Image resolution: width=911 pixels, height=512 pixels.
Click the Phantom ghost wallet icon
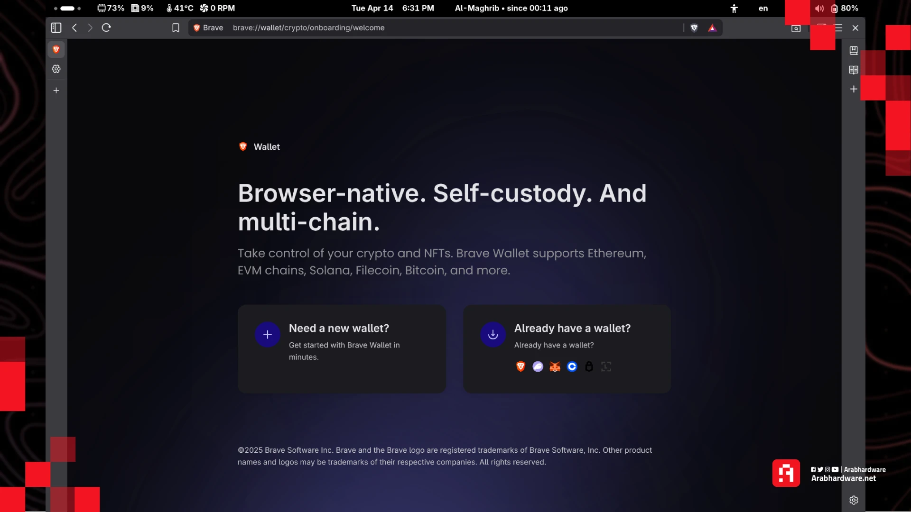538,366
